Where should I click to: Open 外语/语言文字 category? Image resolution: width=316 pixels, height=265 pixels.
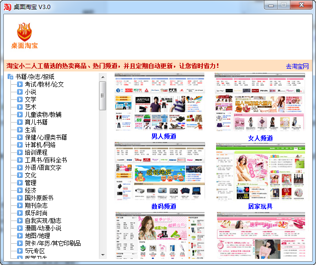pyautogui.click(x=43, y=168)
